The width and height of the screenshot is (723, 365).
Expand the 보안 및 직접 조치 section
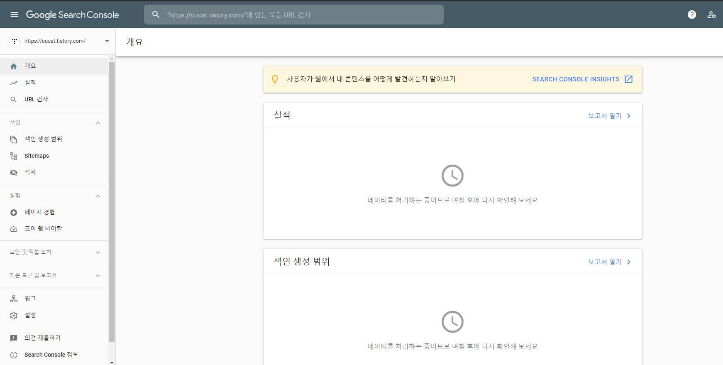[98, 252]
